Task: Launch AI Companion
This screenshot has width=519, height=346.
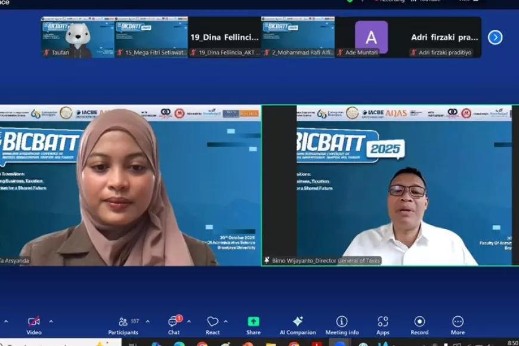Action: click(x=297, y=320)
